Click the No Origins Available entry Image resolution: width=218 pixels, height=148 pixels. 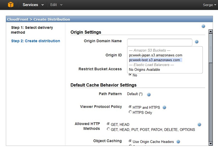(x=144, y=69)
